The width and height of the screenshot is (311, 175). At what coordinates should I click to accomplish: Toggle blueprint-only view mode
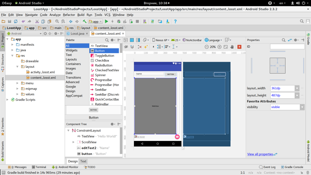click(132, 40)
